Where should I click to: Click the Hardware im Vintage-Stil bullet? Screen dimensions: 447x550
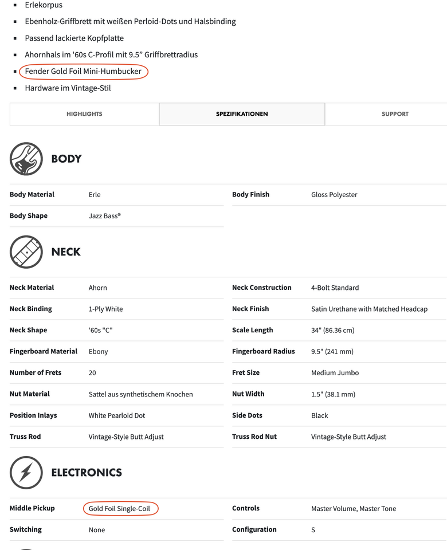pyautogui.click(x=68, y=88)
